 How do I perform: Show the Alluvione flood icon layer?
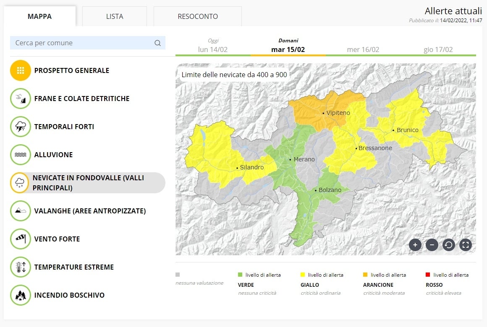pos(21,155)
